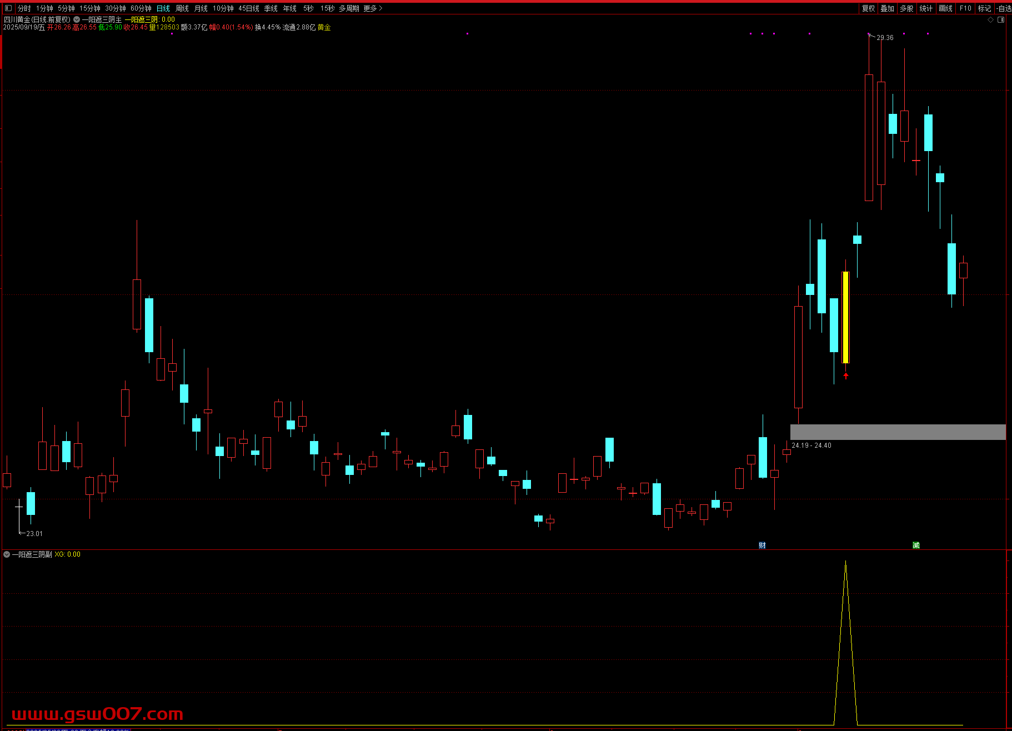Switch to 30分钟 period
This screenshot has width=1012, height=731.
pos(116,8)
